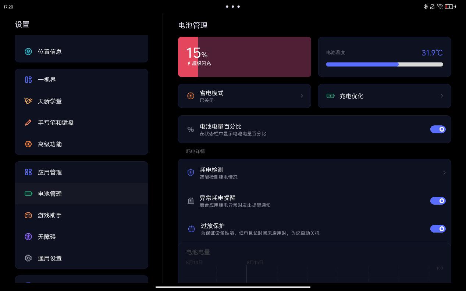Screen dimensions: 466x291
Task: Click the 电池电量 usage chart
Action: point(314,263)
